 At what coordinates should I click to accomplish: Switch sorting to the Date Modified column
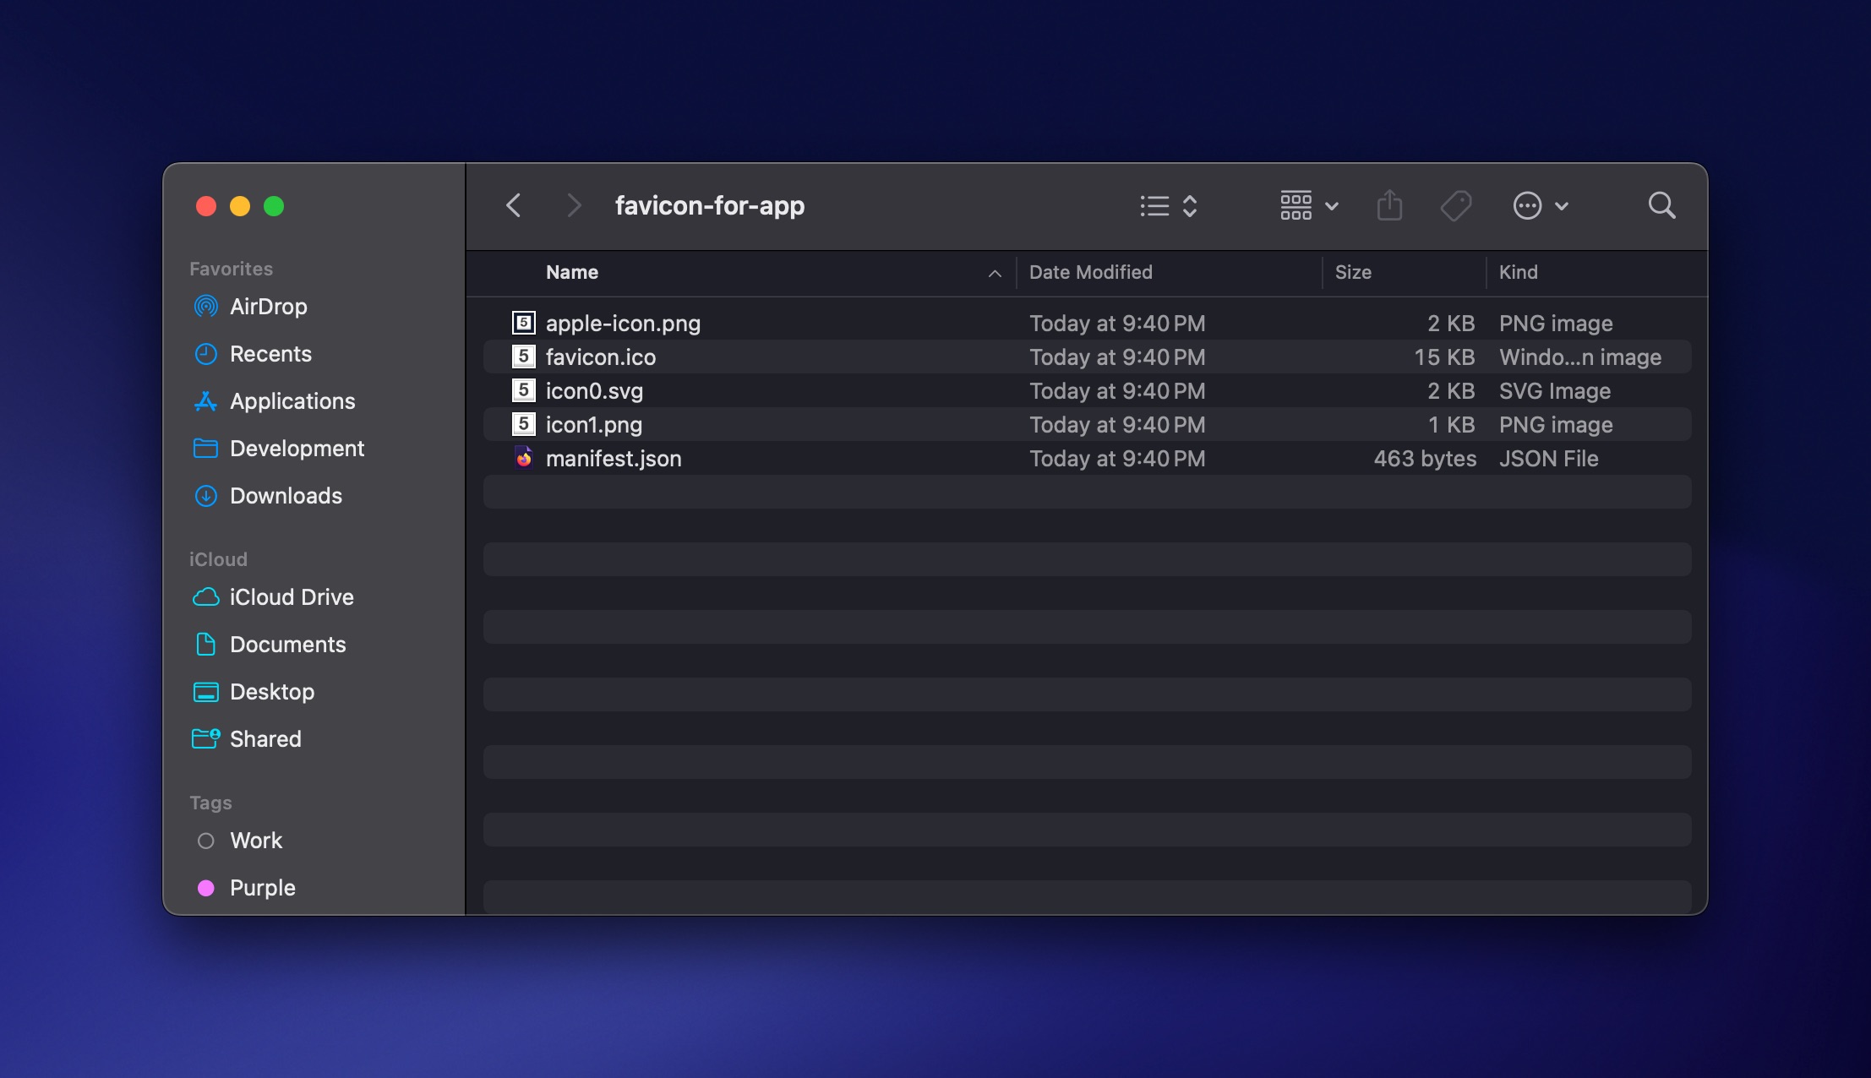point(1091,272)
